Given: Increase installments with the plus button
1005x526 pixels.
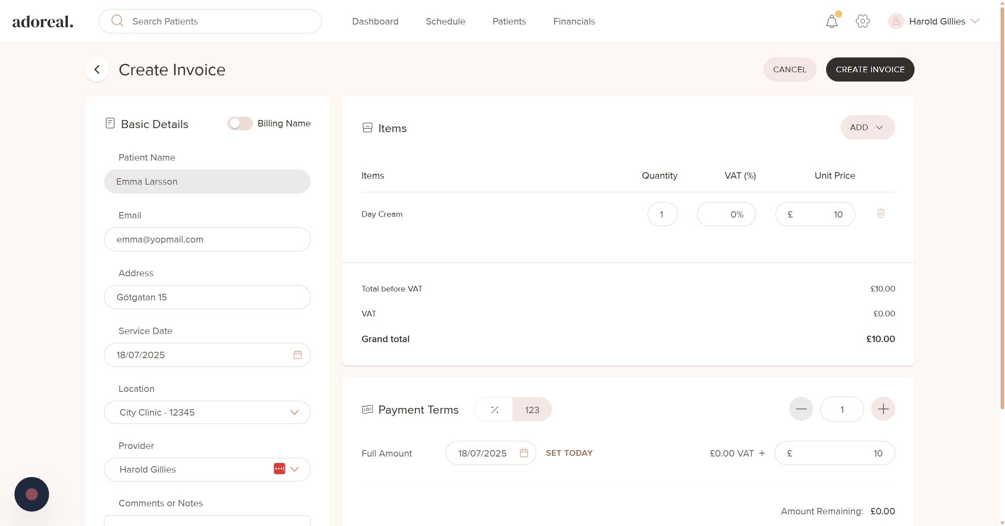Looking at the screenshot, I should point(882,409).
